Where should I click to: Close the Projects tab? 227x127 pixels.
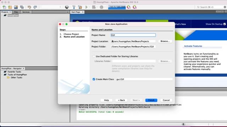point(10,12)
